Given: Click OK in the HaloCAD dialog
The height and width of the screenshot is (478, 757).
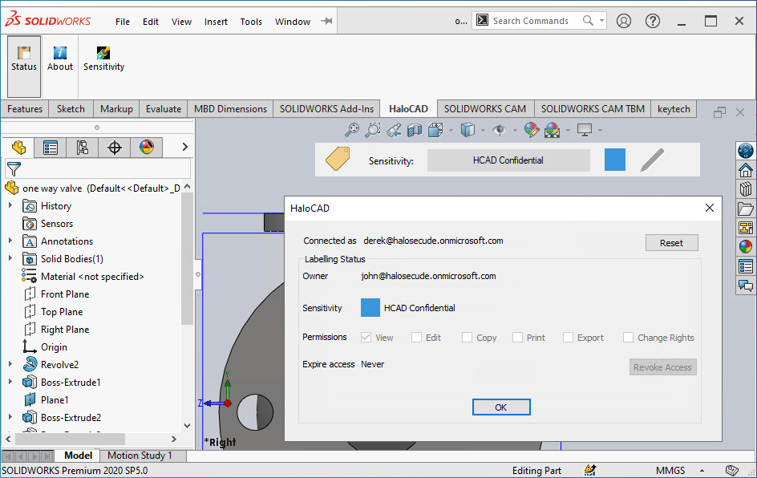Looking at the screenshot, I should [x=501, y=407].
